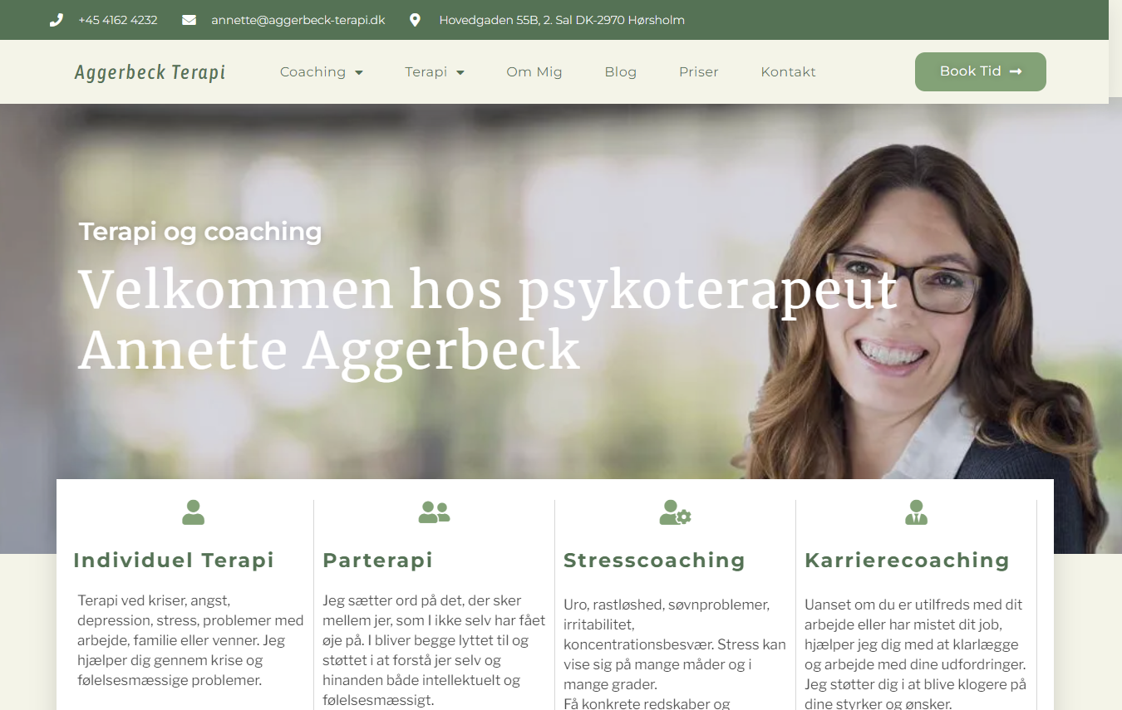Click the single person icon above Individuel Terapi
Screen dimensions: 1122x710
tap(193, 512)
